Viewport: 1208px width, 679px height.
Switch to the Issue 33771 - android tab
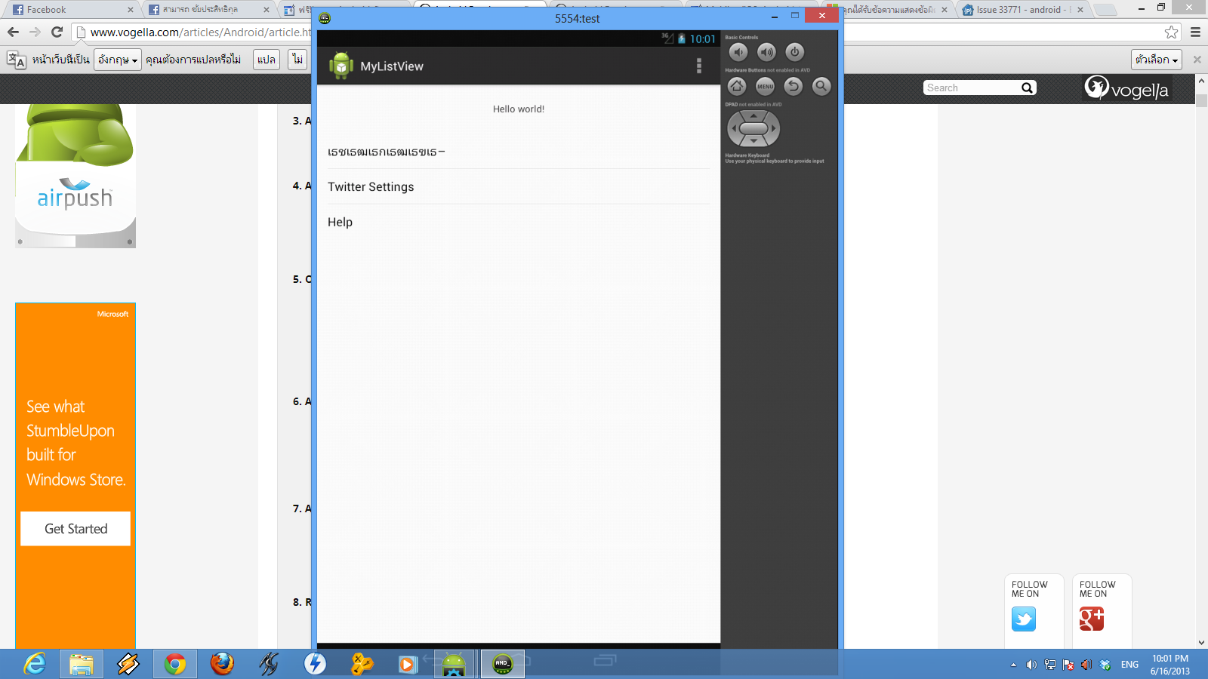(1022, 10)
